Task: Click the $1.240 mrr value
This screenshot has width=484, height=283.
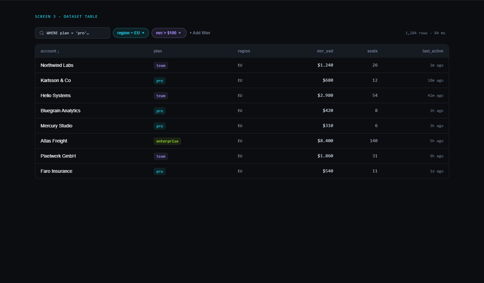Action: 325,65
